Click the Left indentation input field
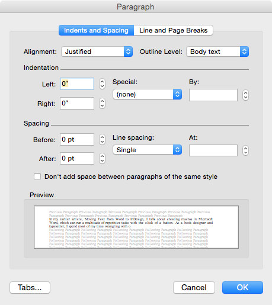The height and width of the screenshot is (305, 272). [77, 84]
